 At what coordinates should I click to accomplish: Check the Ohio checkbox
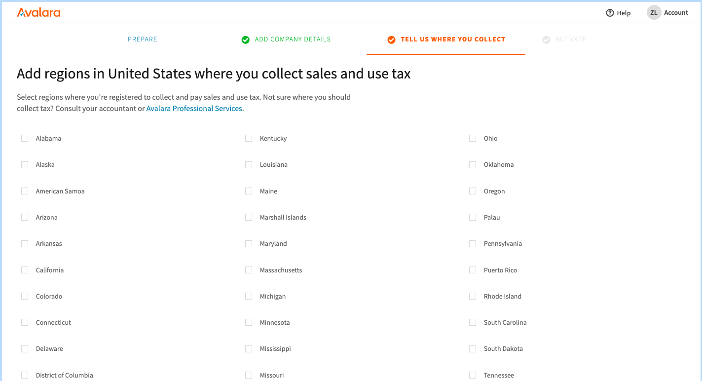472,138
